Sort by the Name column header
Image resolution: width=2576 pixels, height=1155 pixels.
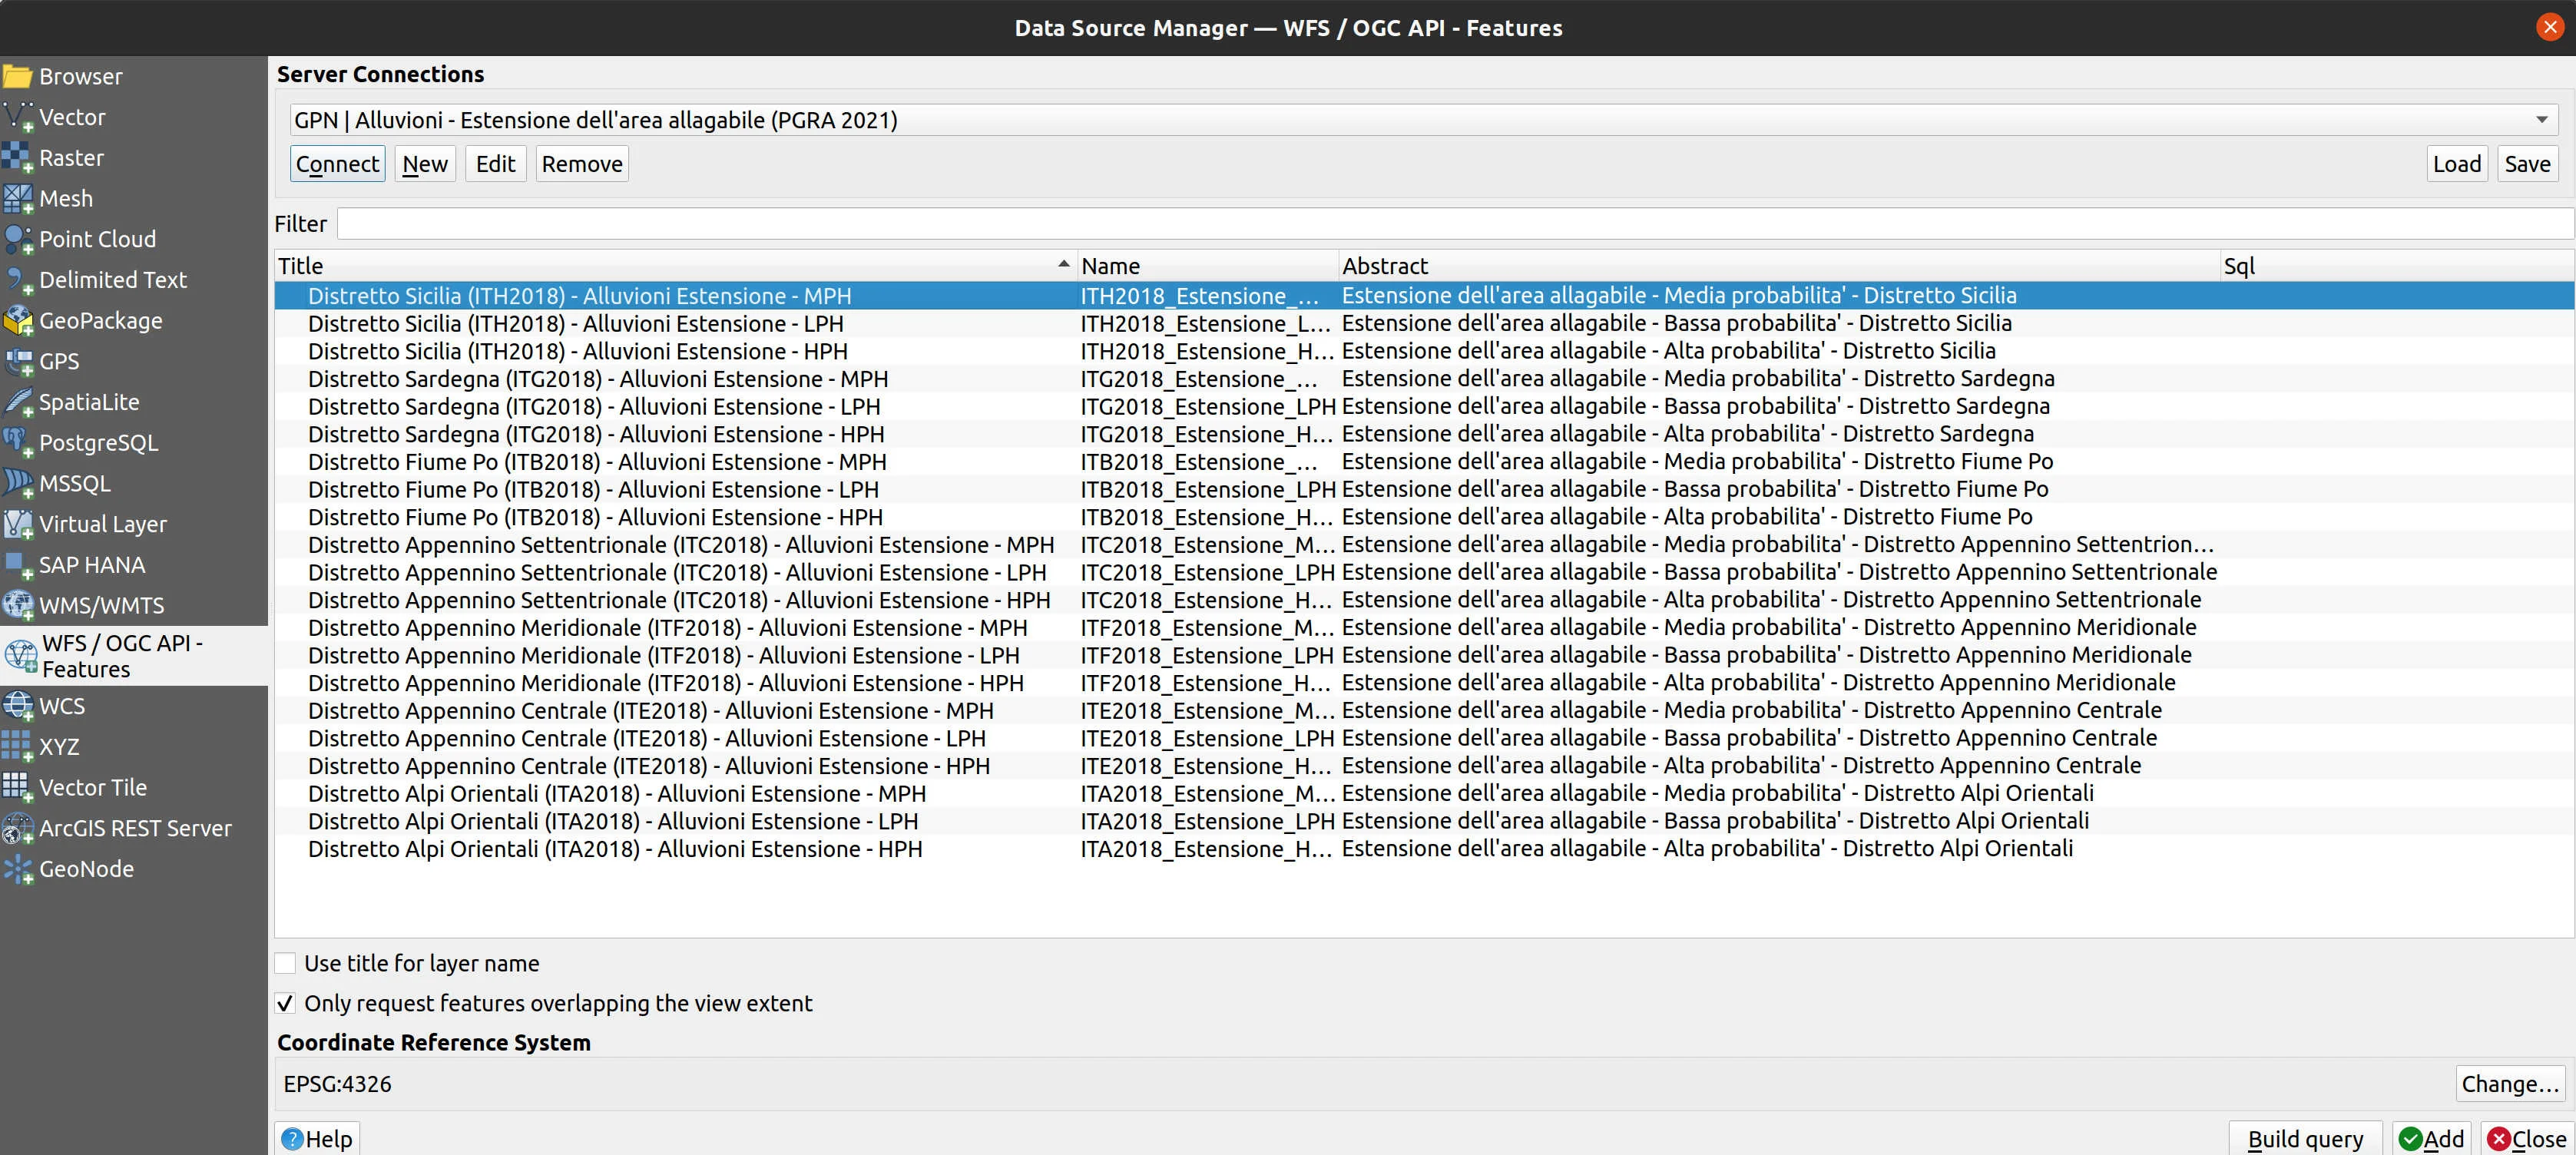pos(1208,266)
